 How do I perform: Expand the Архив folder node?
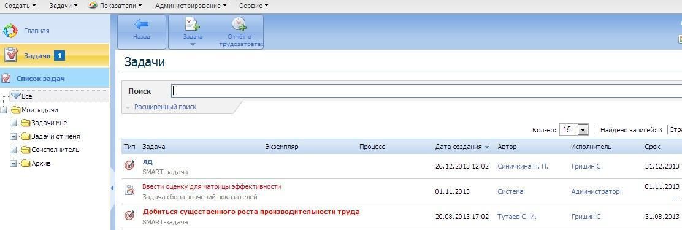(13, 164)
